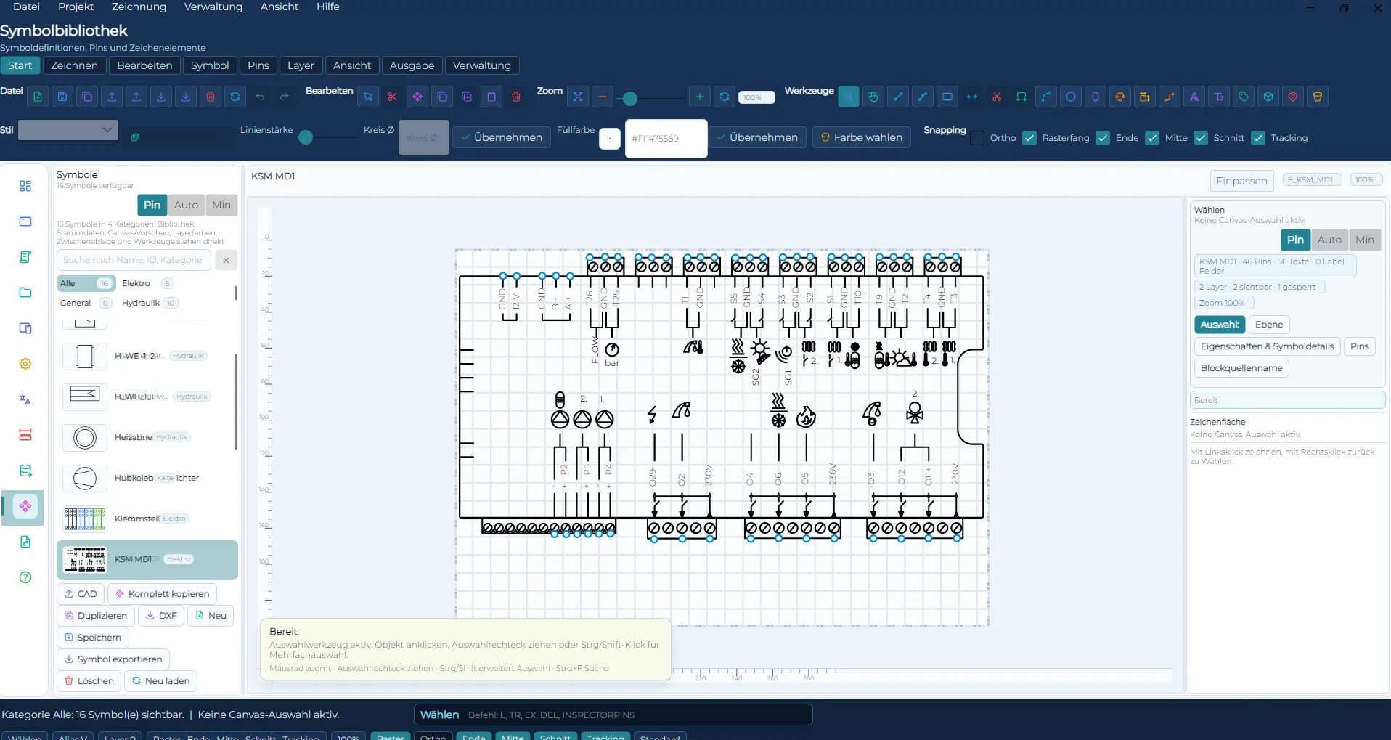Uncheck the Tracking snapping checkbox
The height and width of the screenshot is (740, 1391).
pyautogui.click(x=1258, y=138)
